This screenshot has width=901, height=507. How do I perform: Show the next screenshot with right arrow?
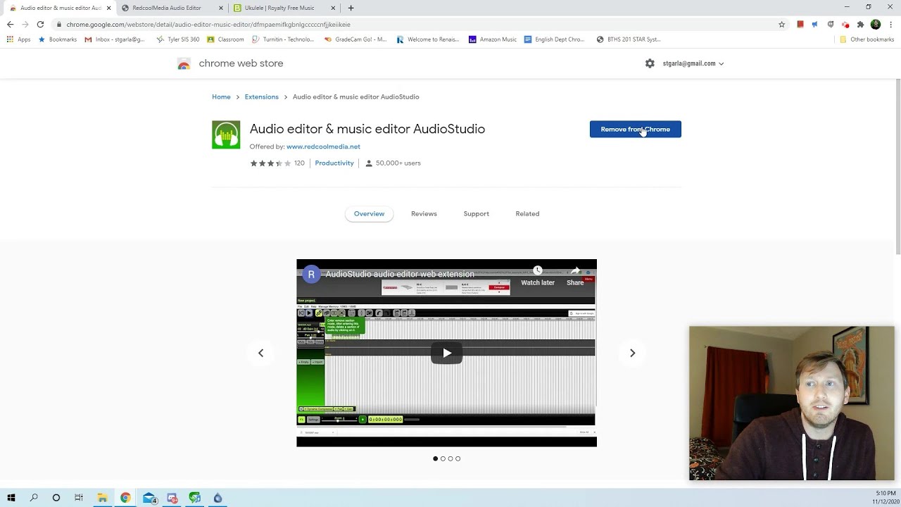click(x=632, y=353)
